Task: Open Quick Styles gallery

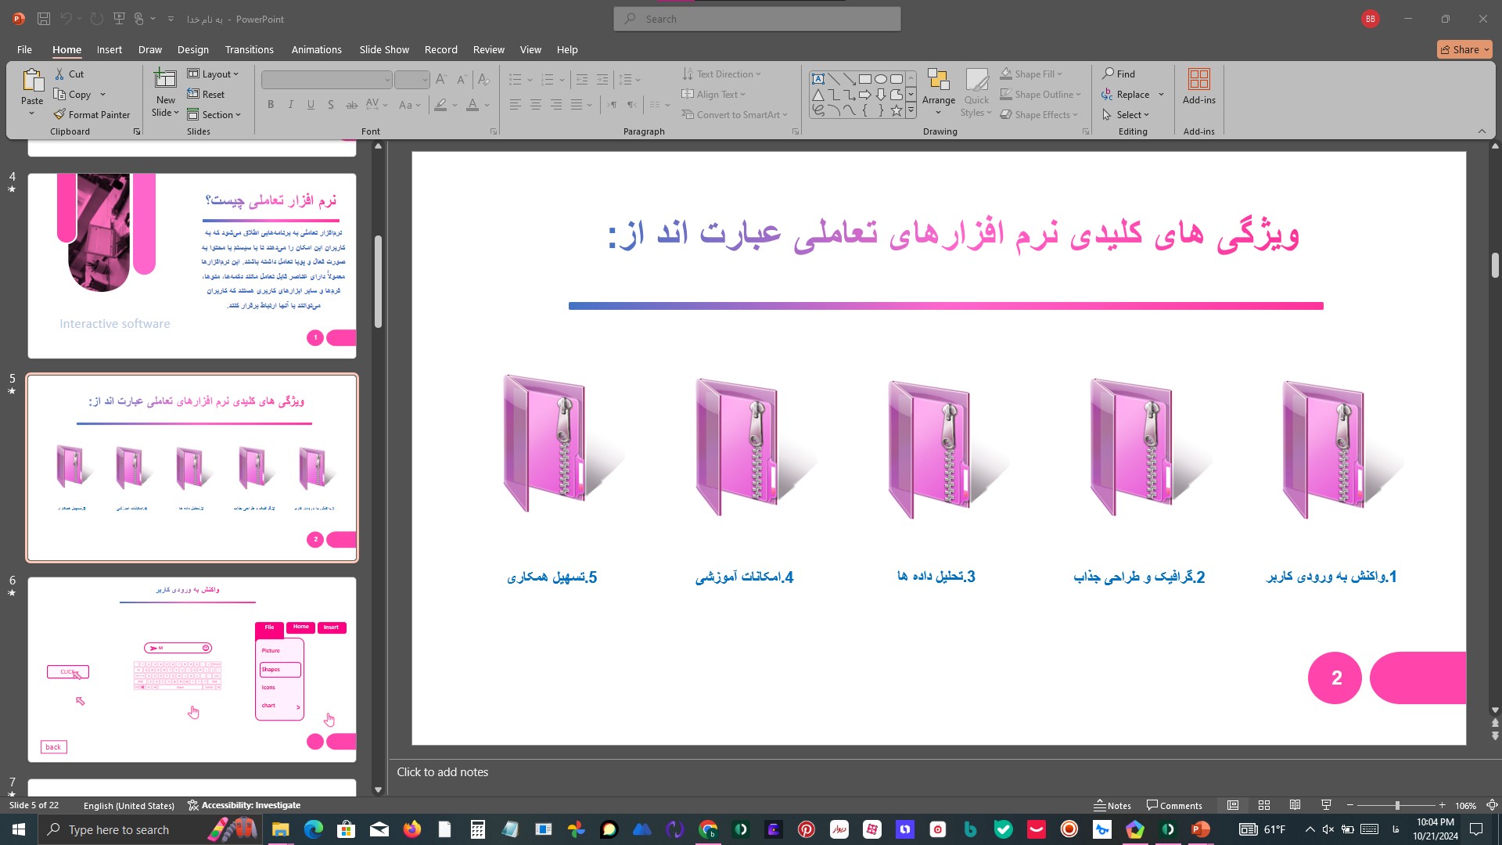Action: pyautogui.click(x=976, y=92)
